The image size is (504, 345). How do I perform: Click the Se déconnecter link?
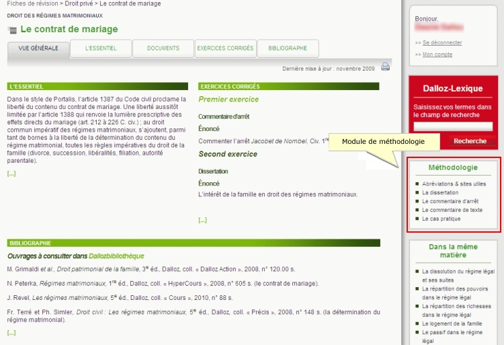(x=442, y=42)
